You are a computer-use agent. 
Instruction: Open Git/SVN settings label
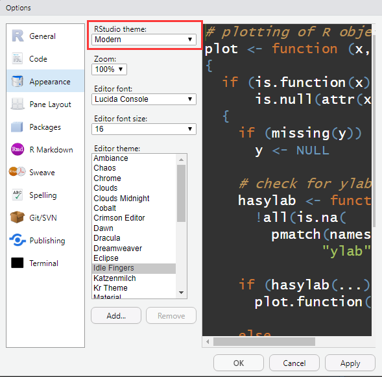[43, 217]
